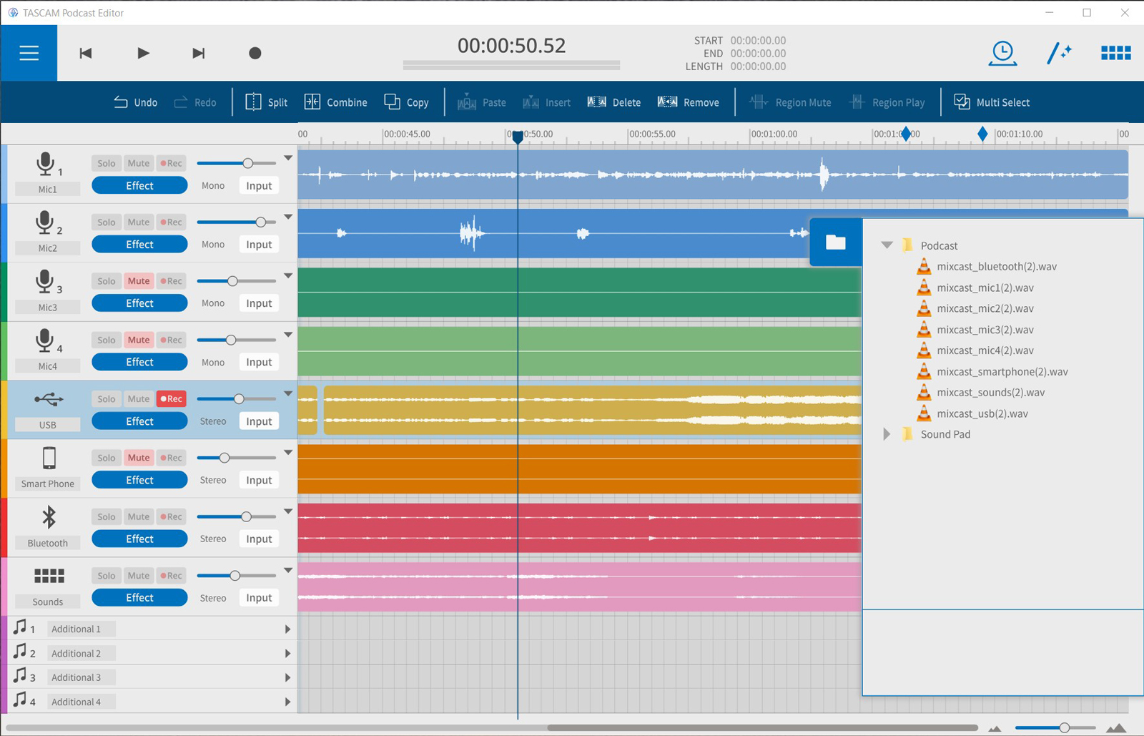Adjust the Mic2 volume slider
Image resolution: width=1144 pixels, height=736 pixels.
tap(261, 222)
